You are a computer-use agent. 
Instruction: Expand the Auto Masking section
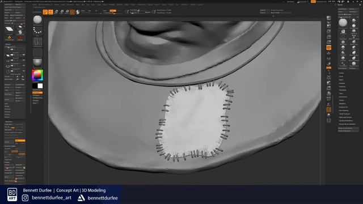pos(344,110)
